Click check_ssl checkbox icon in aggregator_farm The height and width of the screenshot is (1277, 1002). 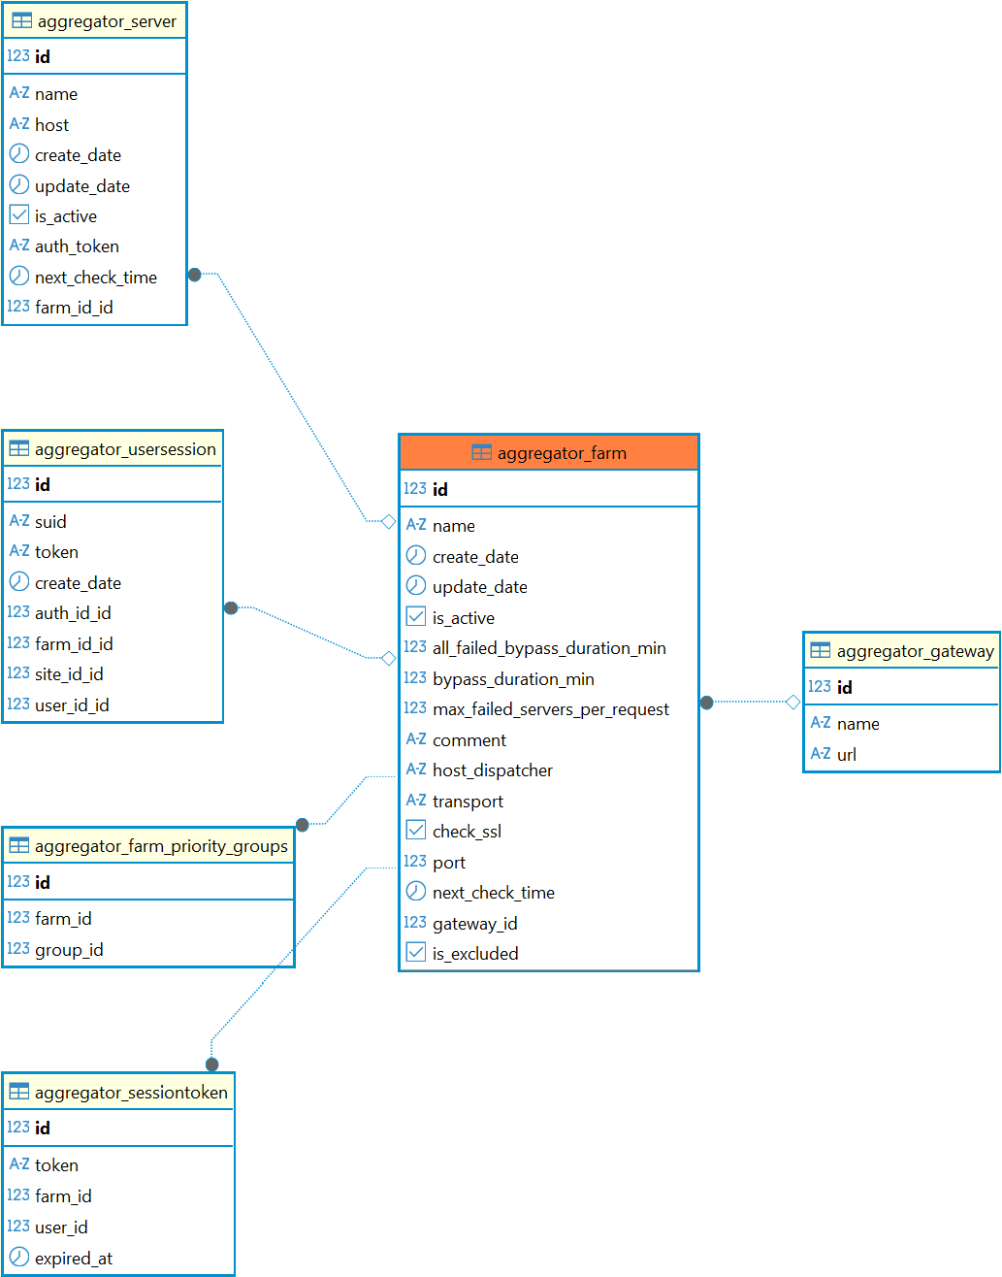416,830
